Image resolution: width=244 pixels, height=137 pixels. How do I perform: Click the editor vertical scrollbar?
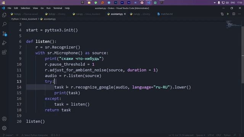pyautogui.click(x=243, y=54)
